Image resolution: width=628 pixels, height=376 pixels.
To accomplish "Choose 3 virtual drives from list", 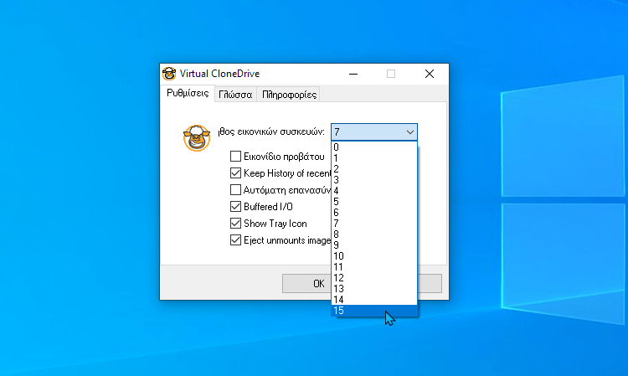I will click(374, 180).
